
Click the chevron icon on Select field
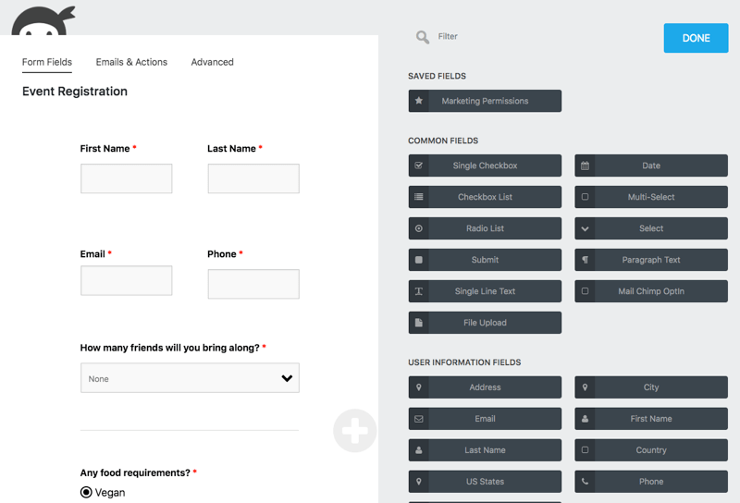pyautogui.click(x=585, y=228)
